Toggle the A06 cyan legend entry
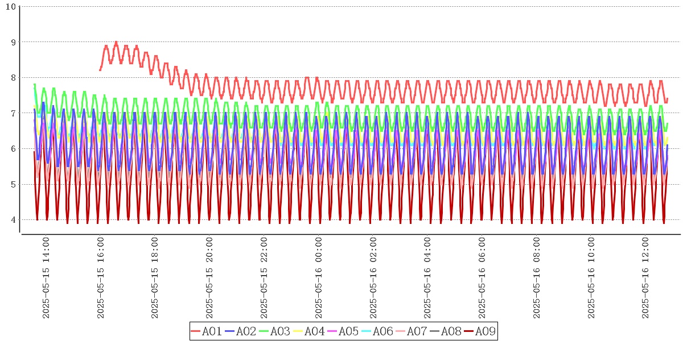Screen dimensions: 687x341 [377, 331]
